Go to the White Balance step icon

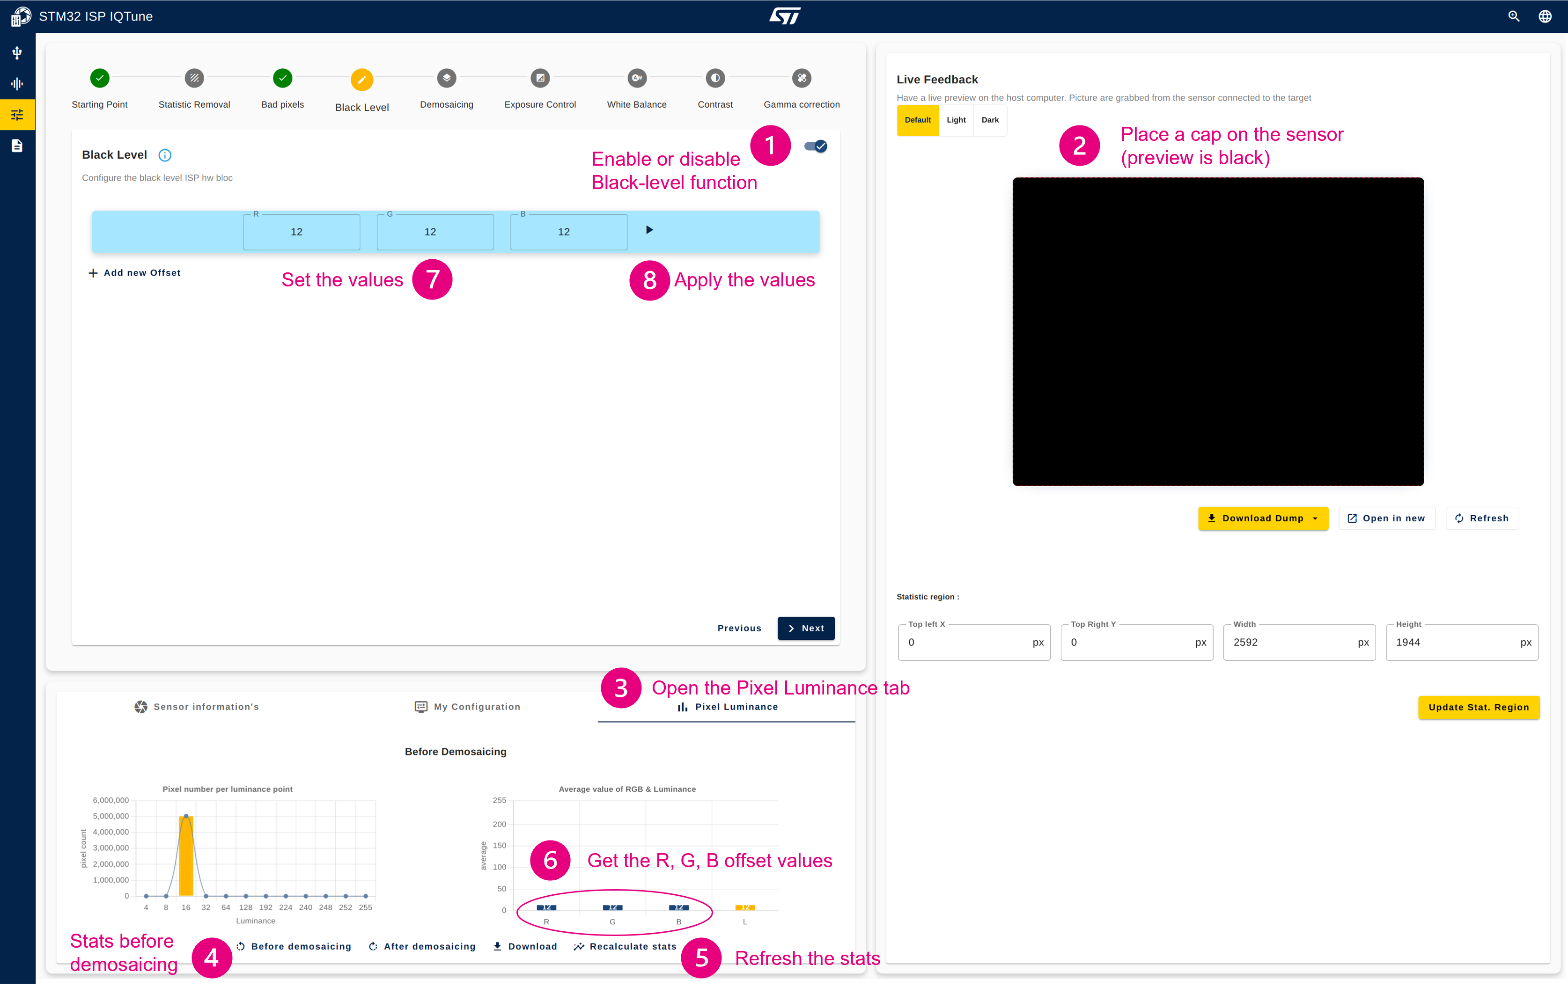coord(637,78)
